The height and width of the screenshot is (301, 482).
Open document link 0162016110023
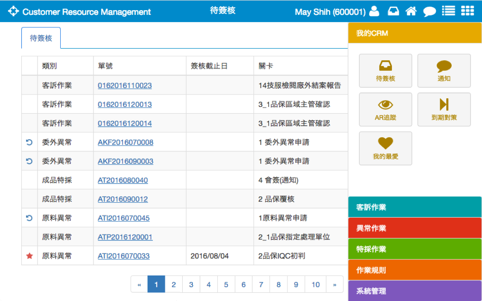[125, 86]
